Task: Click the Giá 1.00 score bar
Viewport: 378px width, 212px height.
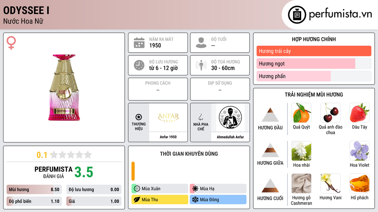Action: (94, 201)
